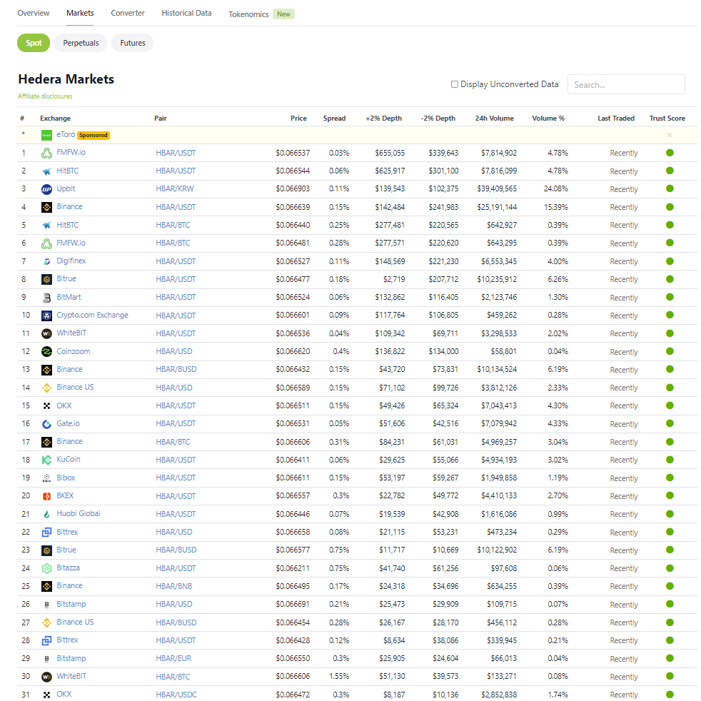
Task: Switch to the Perpetuals market filter
Action: [x=81, y=43]
